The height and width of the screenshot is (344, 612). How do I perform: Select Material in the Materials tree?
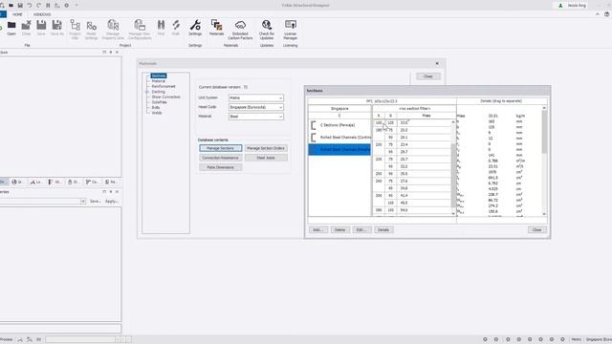click(x=158, y=81)
